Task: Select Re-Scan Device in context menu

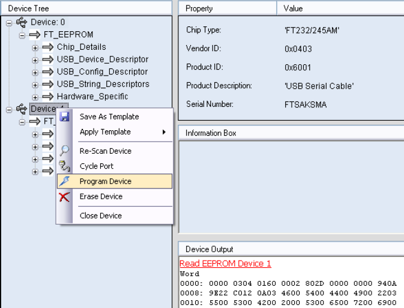Action: (x=115, y=151)
